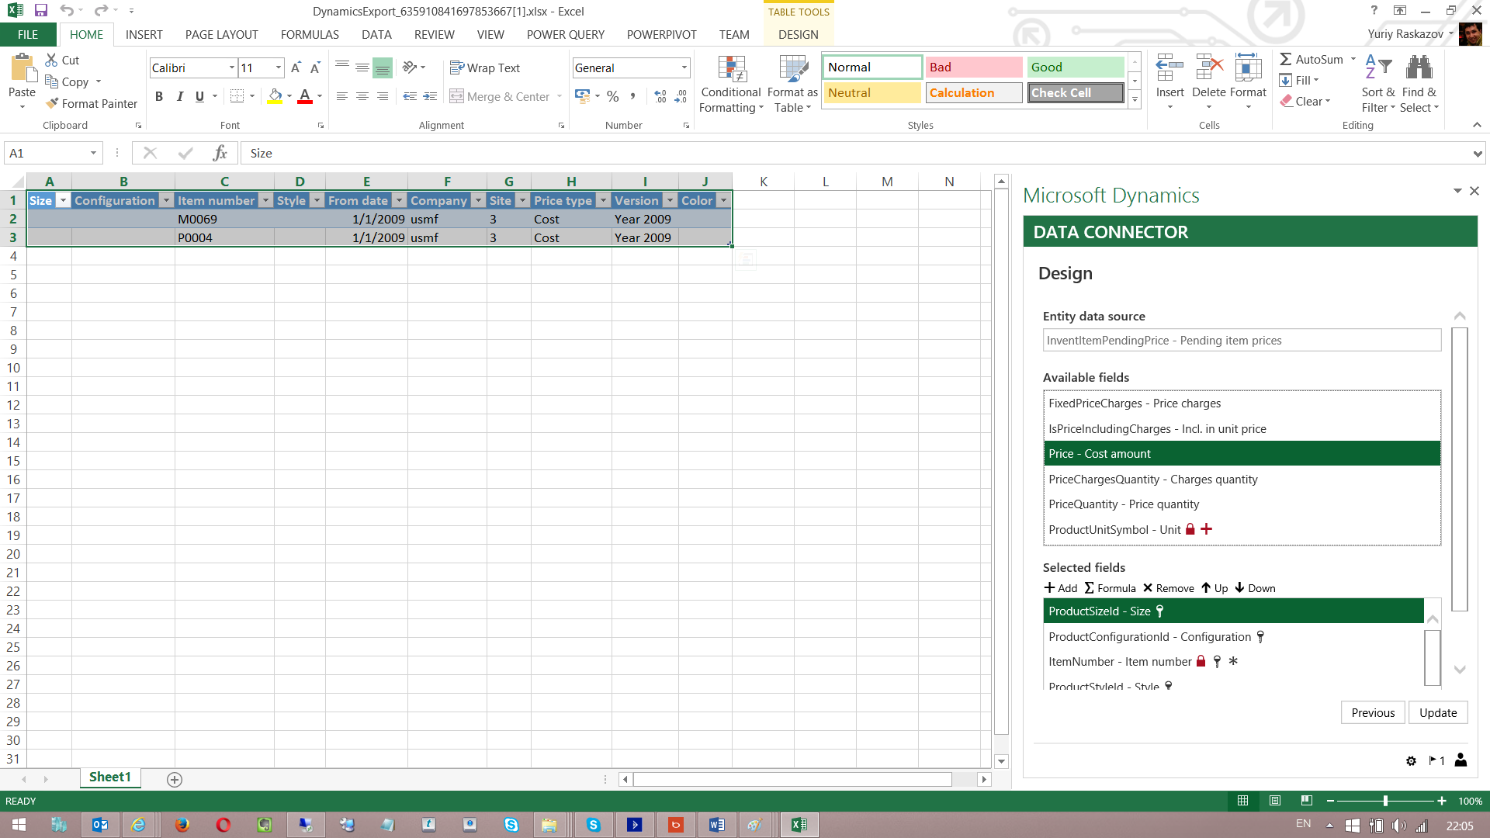
Task: Open the Data Connector settings gear
Action: 1410,760
